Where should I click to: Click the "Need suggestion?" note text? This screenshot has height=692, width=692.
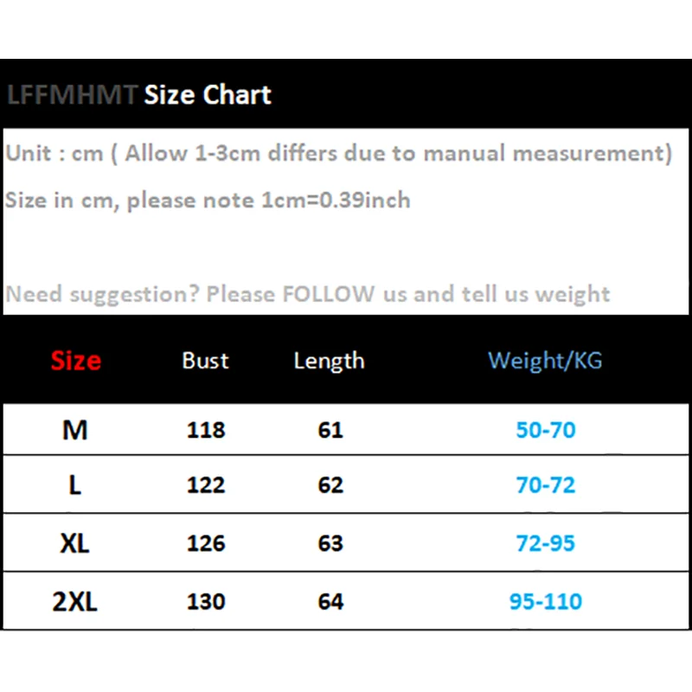click(x=308, y=294)
